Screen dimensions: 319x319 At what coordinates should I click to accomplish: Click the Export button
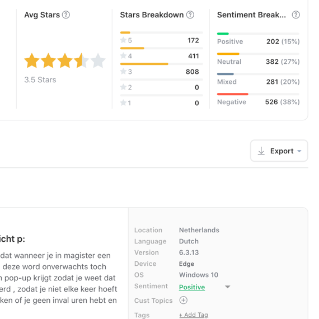click(279, 151)
